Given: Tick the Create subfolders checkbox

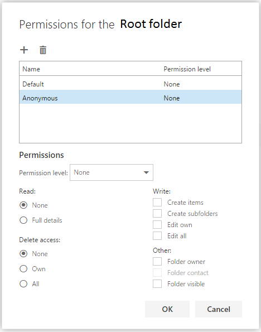Looking at the screenshot, I should point(157,213).
